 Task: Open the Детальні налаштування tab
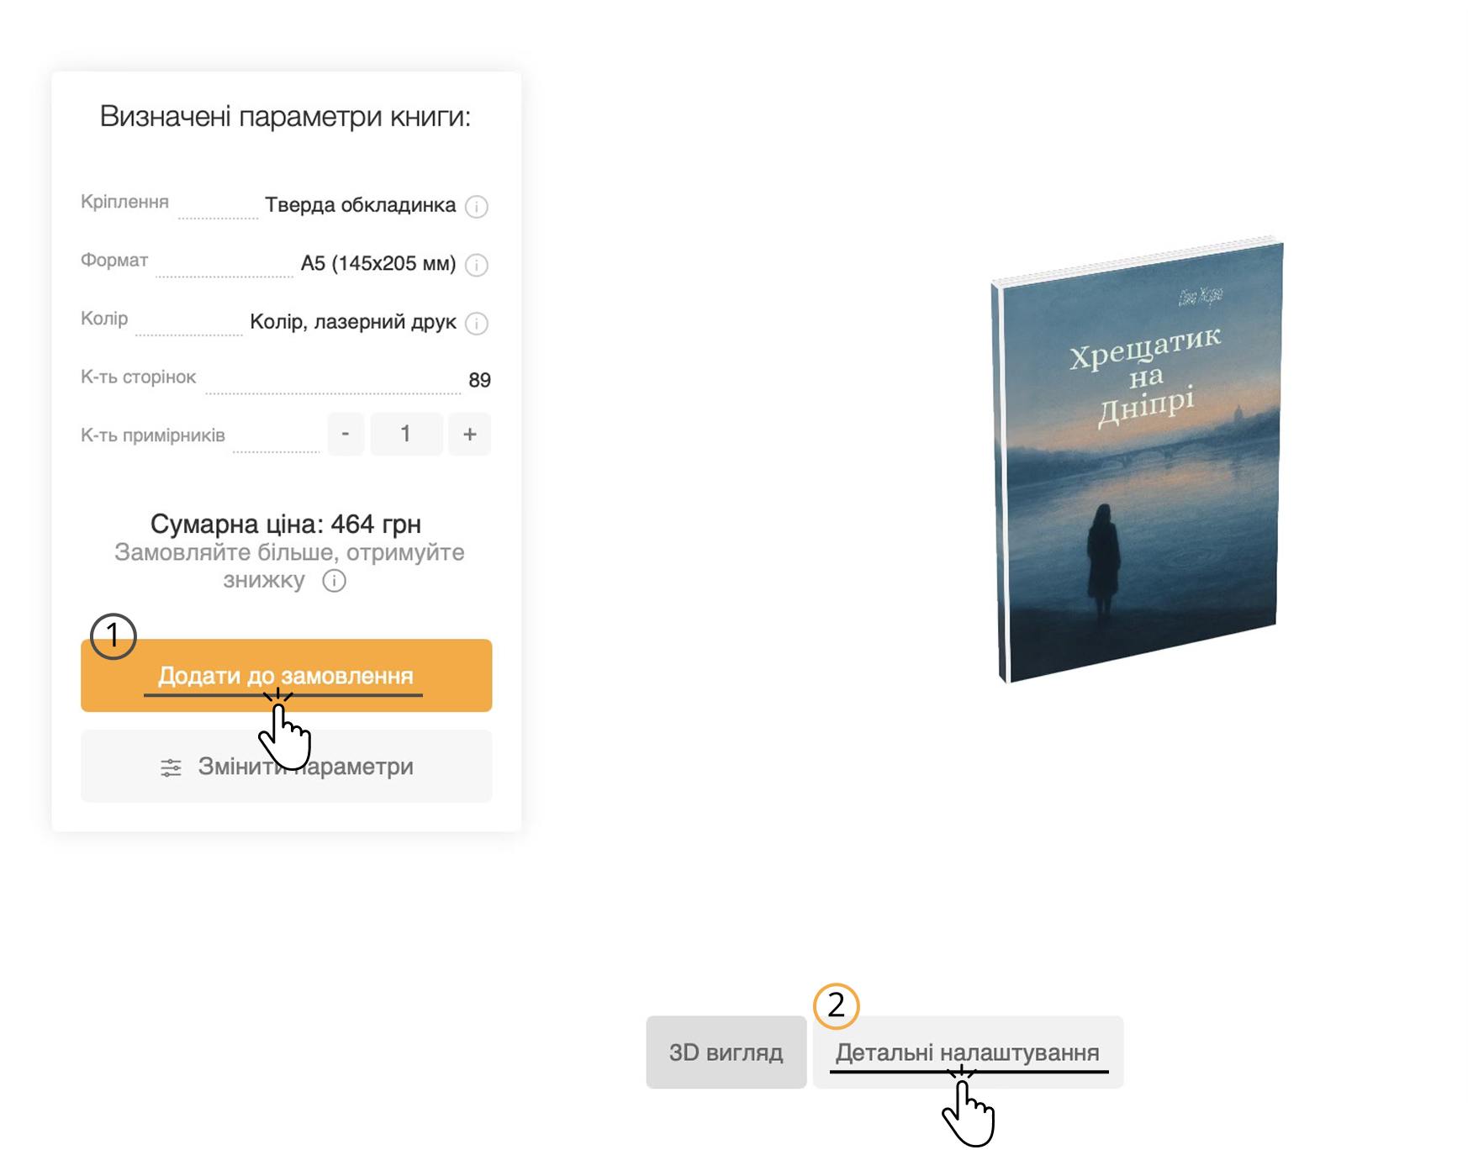(967, 1052)
